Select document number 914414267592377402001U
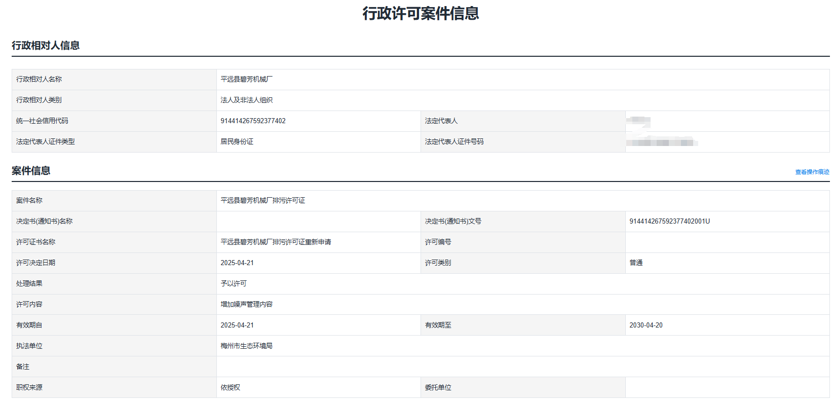The width and height of the screenshot is (835, 401). [x=669, y=222]
